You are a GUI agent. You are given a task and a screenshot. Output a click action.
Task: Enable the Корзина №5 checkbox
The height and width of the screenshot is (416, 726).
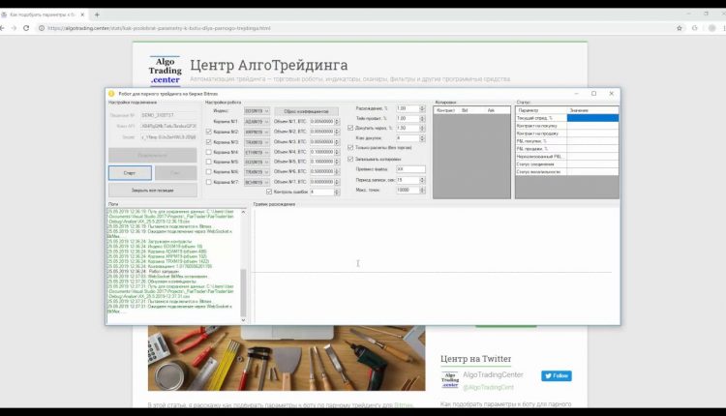pos(209,162)
